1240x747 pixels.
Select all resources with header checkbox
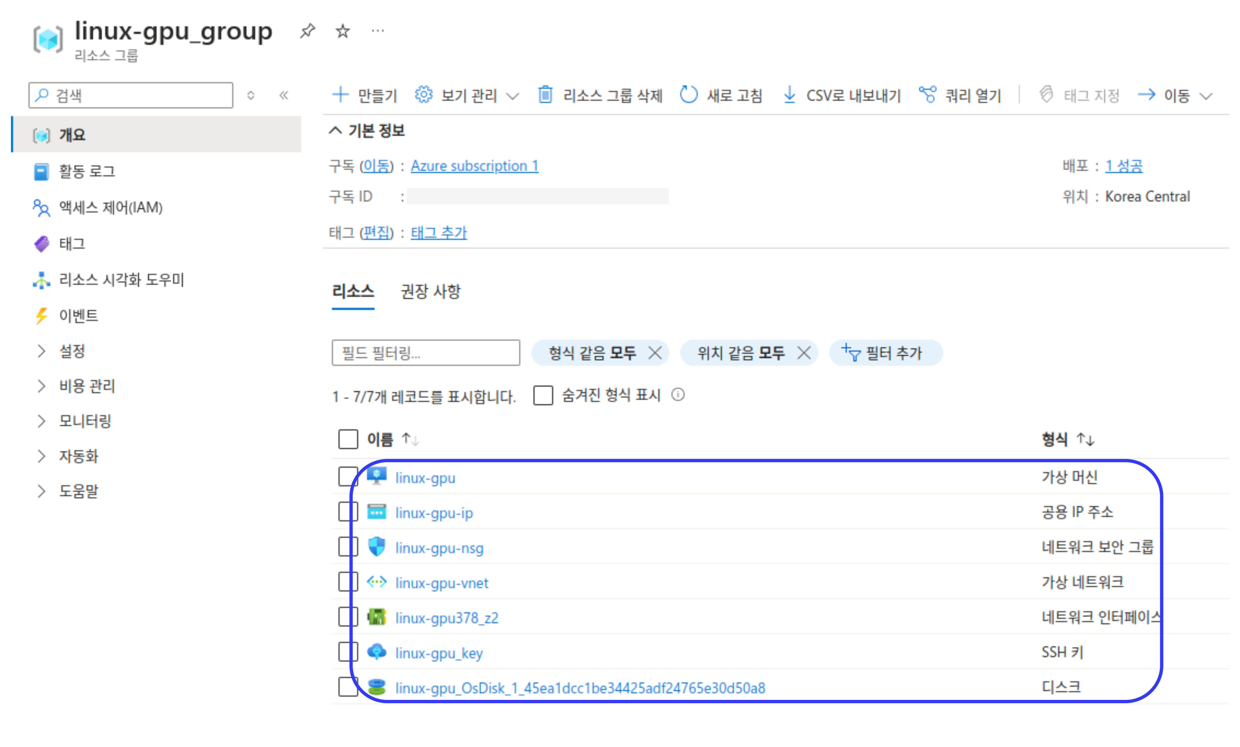coord(348,439)
